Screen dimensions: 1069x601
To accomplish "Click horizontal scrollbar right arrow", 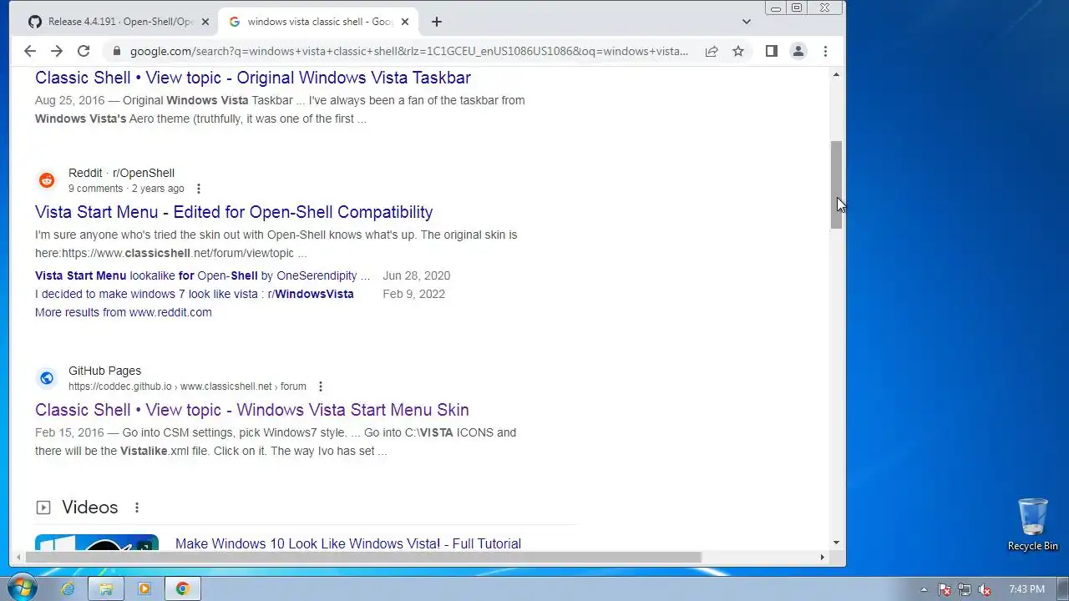I will click(822, 557).
